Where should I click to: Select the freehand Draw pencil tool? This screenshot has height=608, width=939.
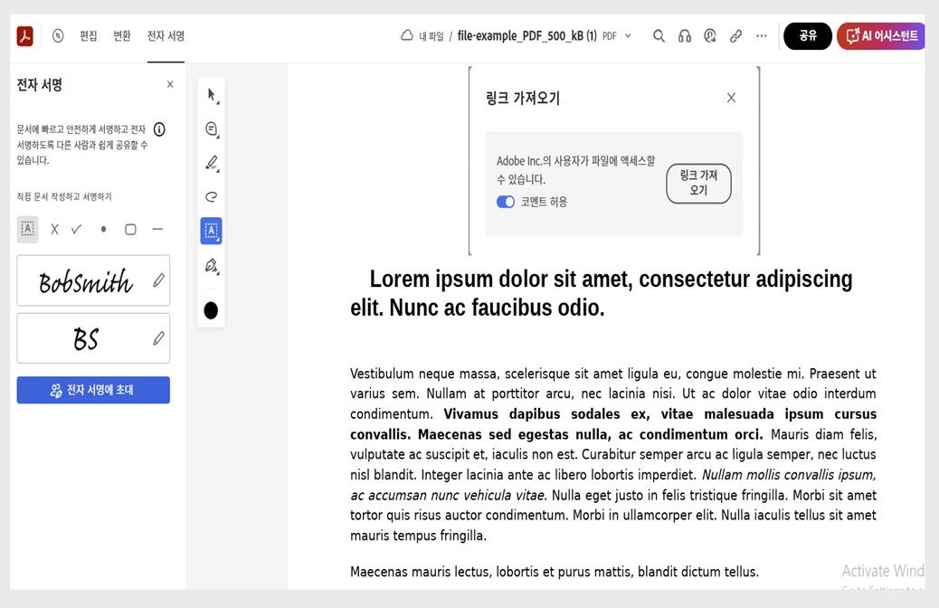(211, 163)
